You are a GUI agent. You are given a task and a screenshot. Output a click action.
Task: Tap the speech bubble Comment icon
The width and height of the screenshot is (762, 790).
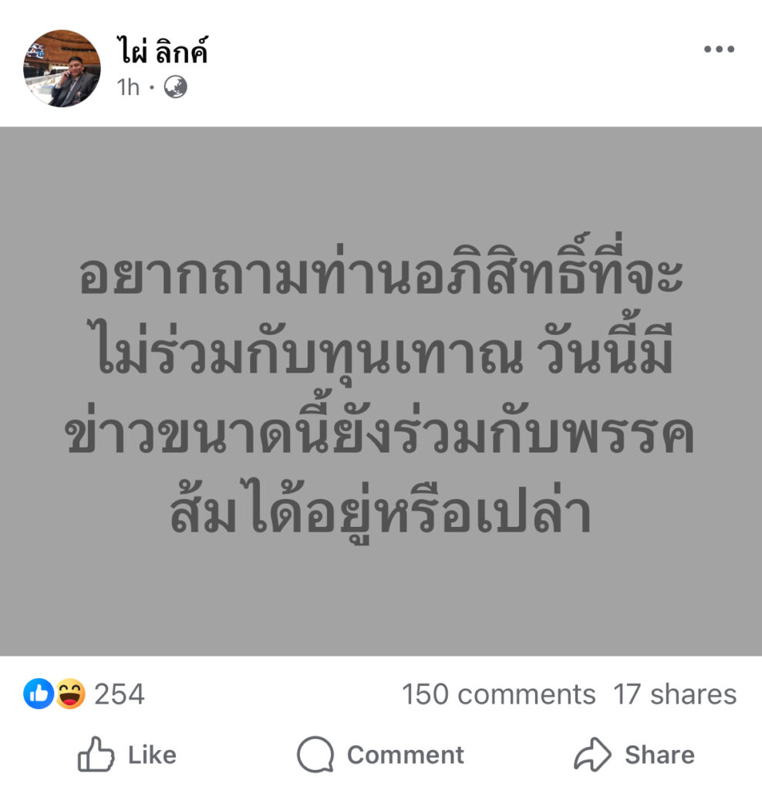point(315,755)
